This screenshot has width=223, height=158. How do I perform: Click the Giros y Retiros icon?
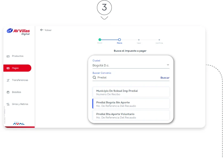coord(8,104)
